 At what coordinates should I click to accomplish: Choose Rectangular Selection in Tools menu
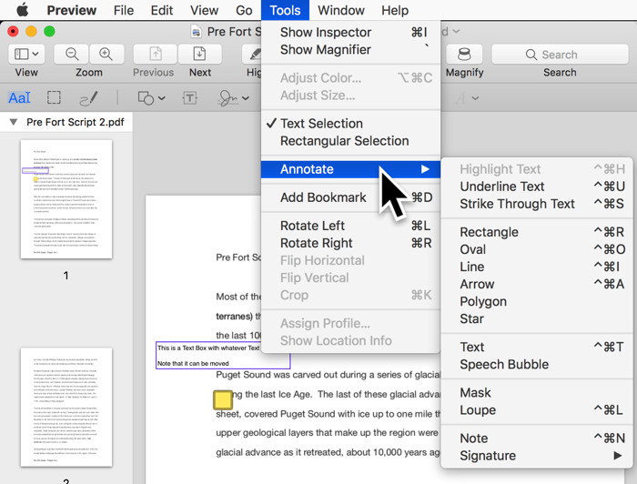click(350, 141)
